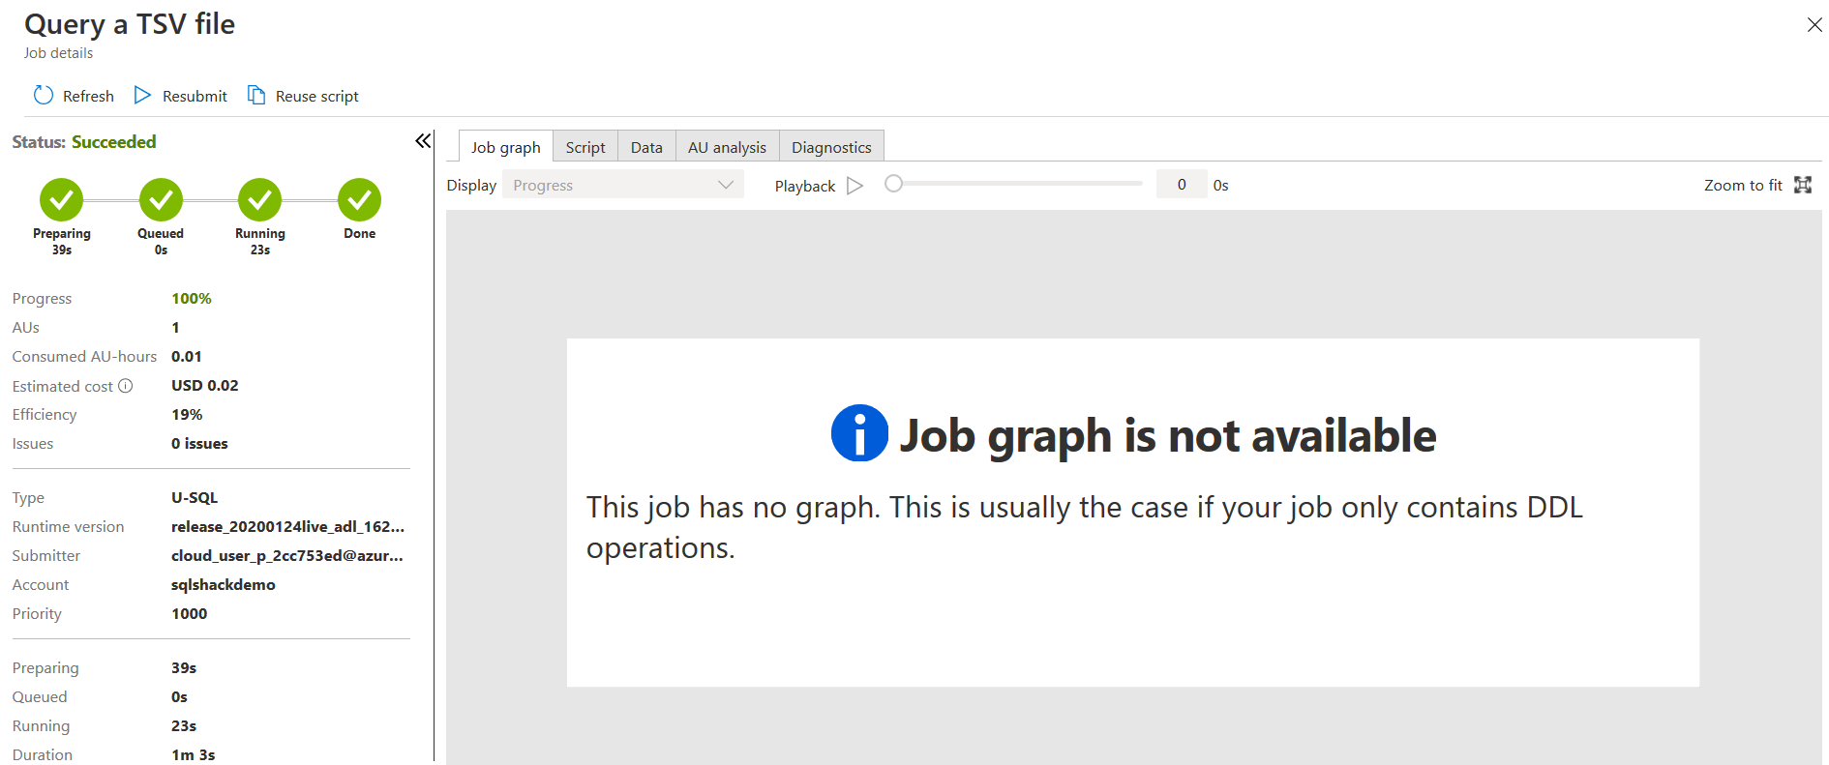Screen dimensions: 1829x765
Task: Switch to the Job graph tab
Action: [x=506, y=147]
